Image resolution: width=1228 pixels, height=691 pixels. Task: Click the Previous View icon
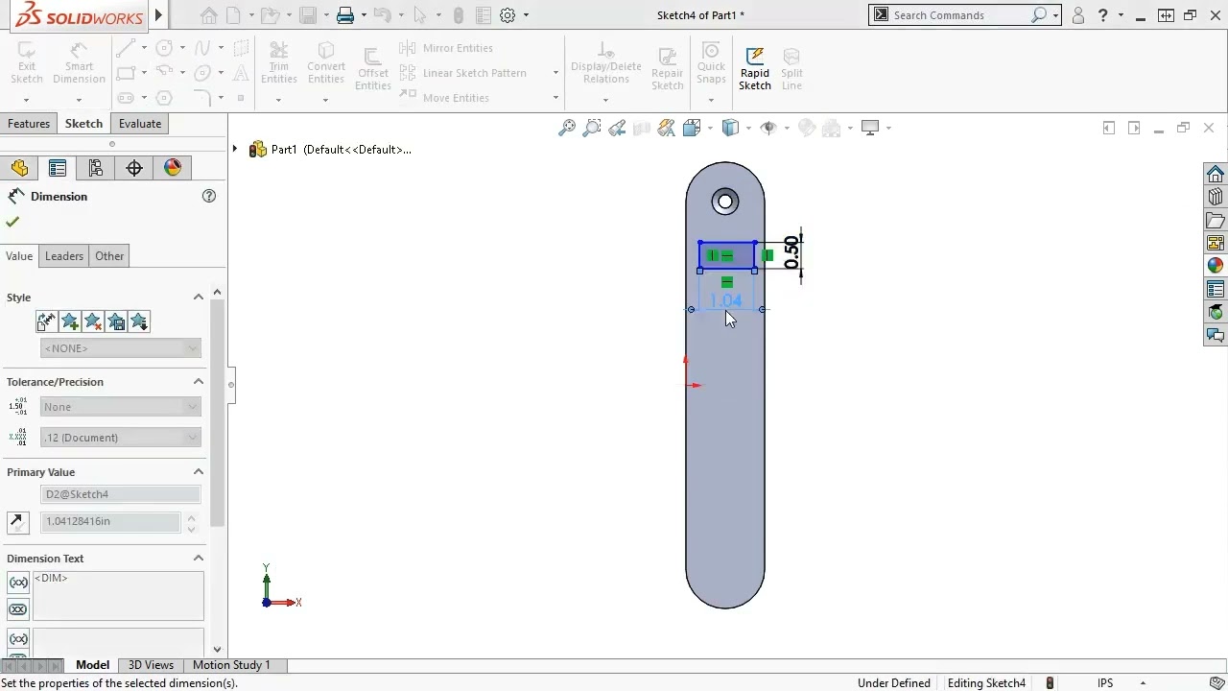(x=617, y=128)
